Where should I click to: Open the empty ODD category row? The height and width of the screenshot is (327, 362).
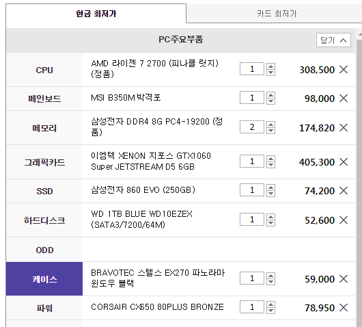(x=180, y=250)
